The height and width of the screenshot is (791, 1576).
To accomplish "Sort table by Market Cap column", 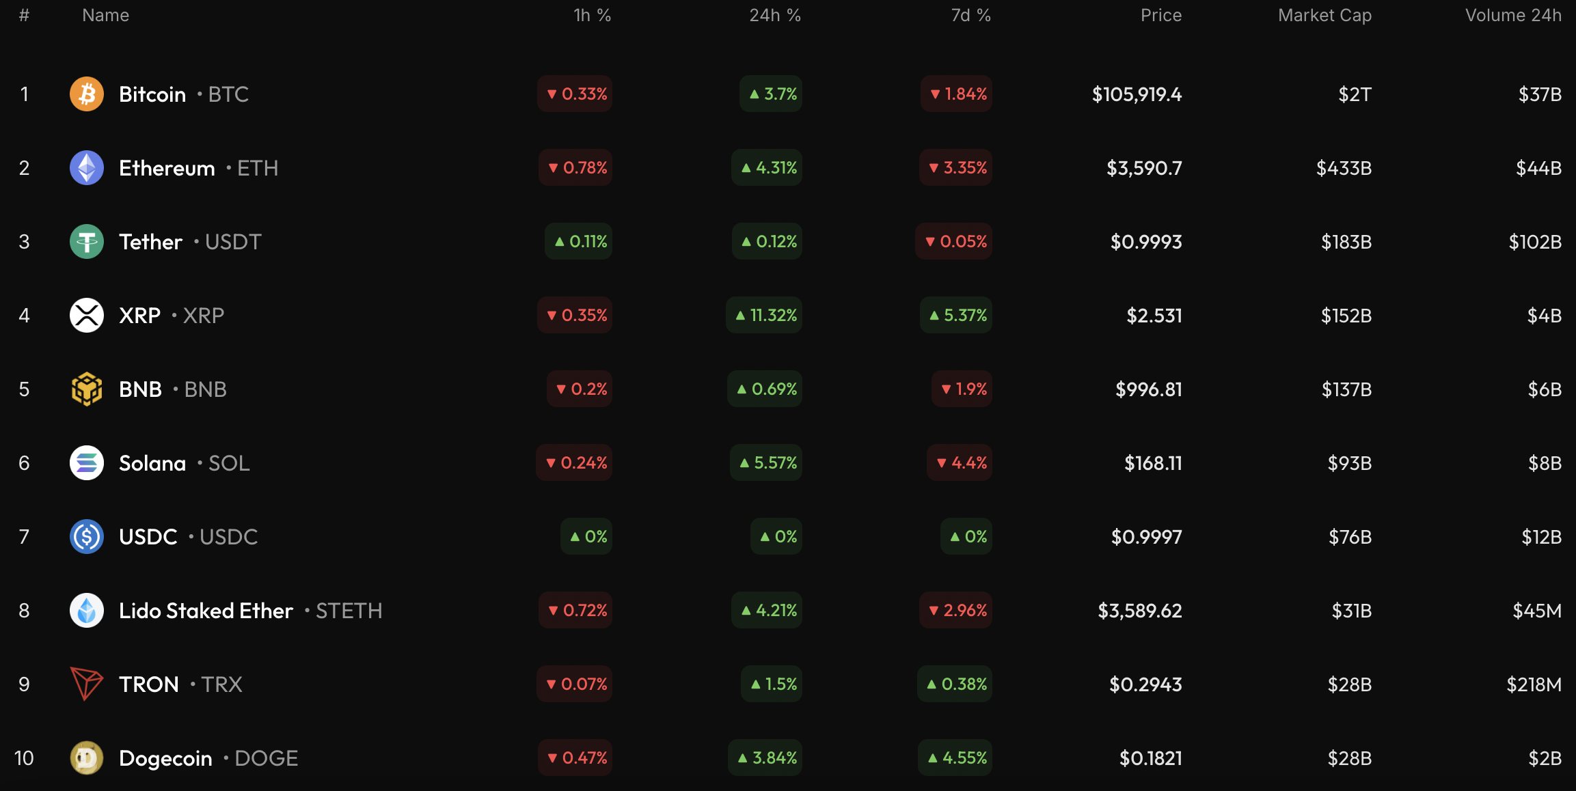I will click(1324, 15).
